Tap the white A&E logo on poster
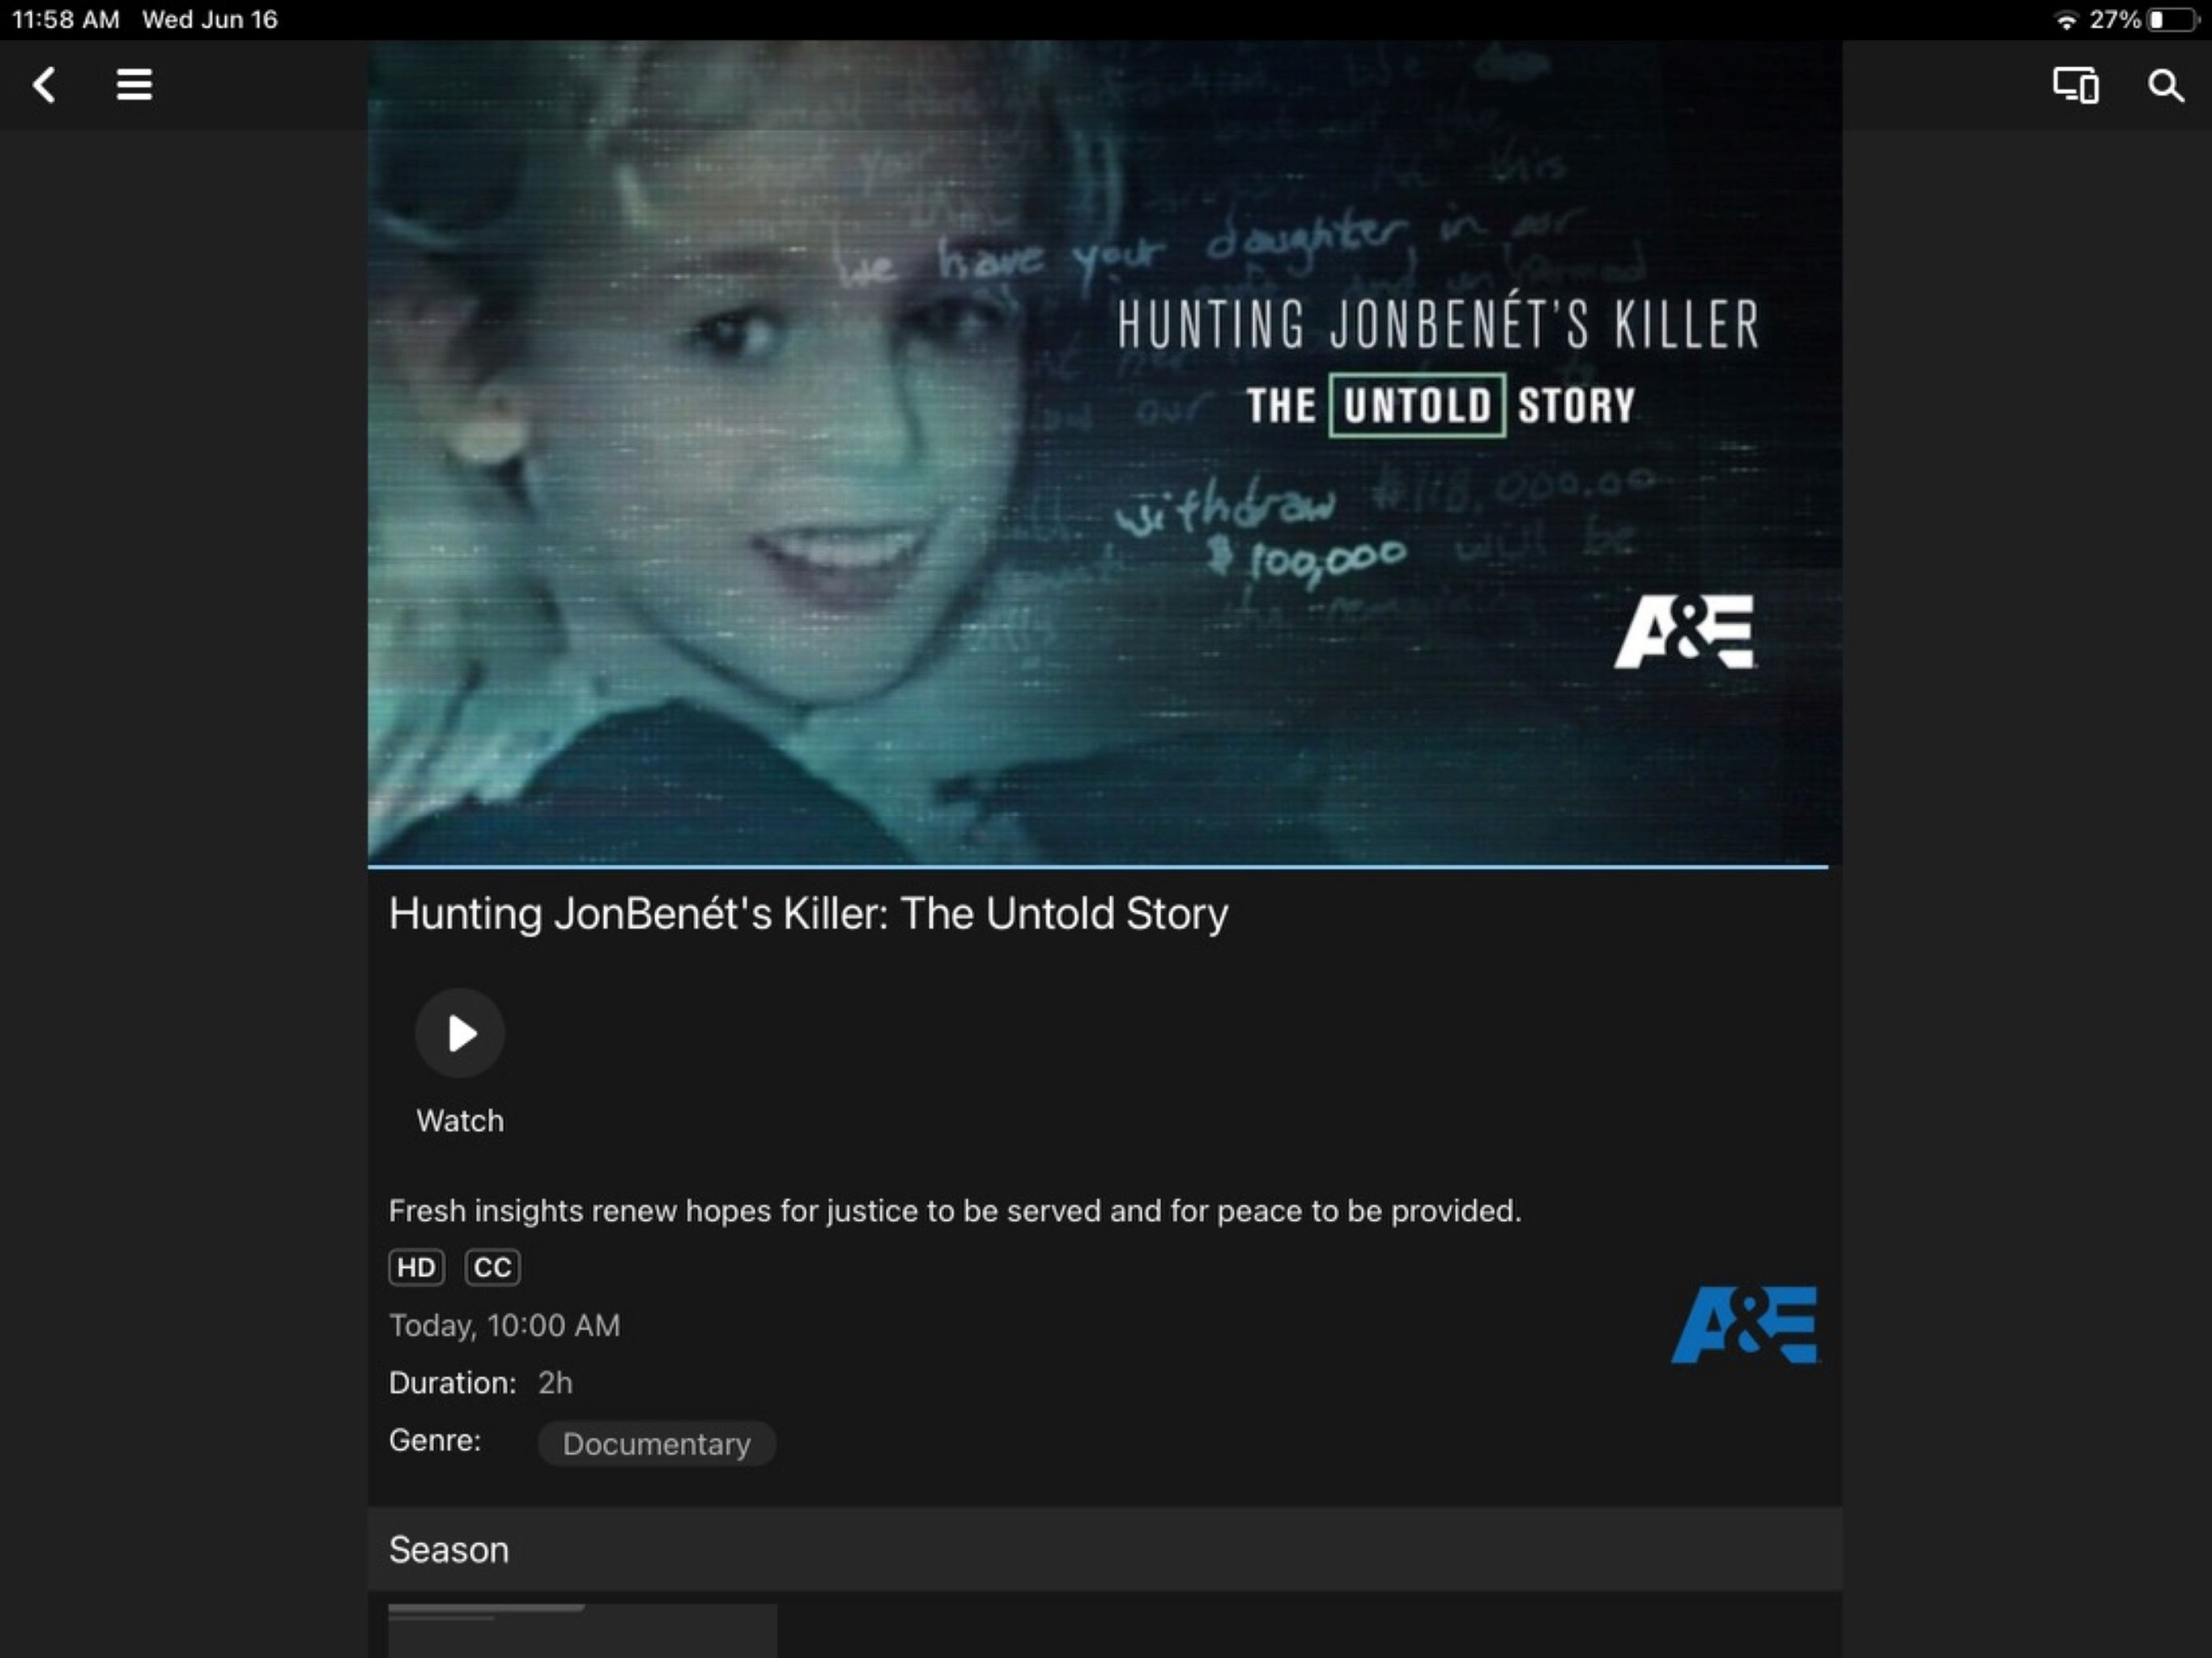This screenshot has width=2212, height=1658. (x=1685, y=632)
